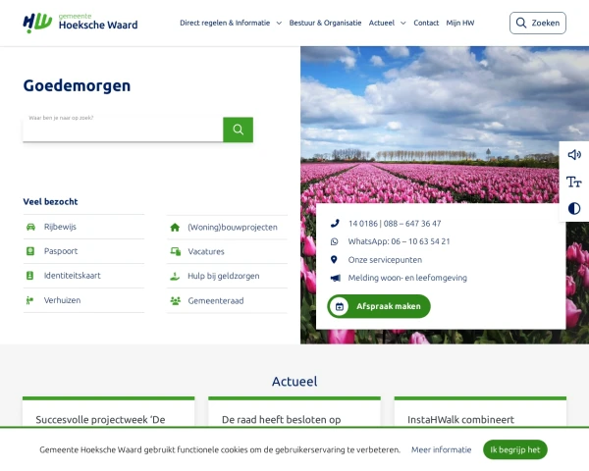Screen dimensions: 589x471
Task: Open the (Woning)bouwprojecten link
Action: pyautogui.click(x=233, y=228)
